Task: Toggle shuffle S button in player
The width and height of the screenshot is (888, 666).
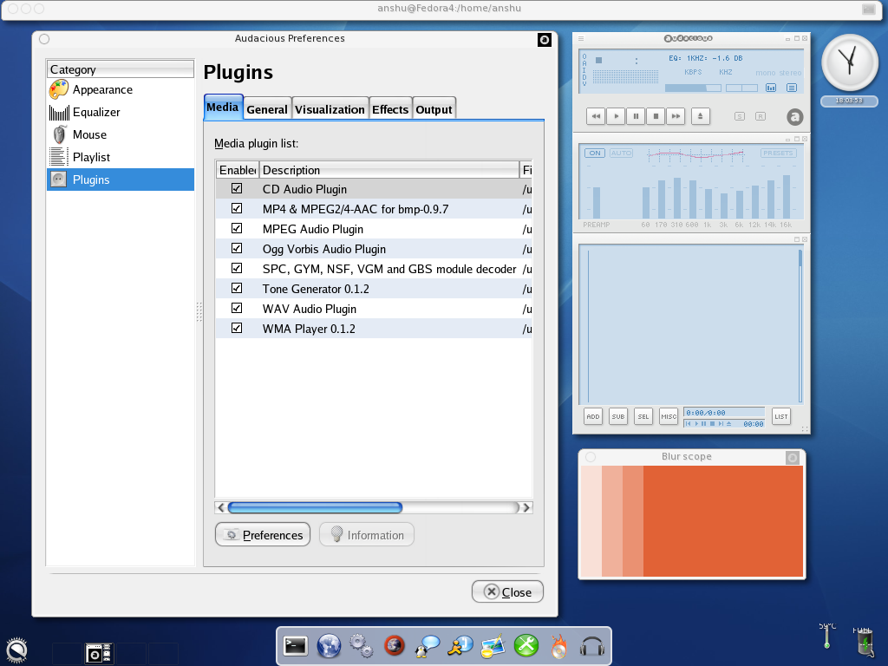Action: pyautogui.click(x=740, y=116)
